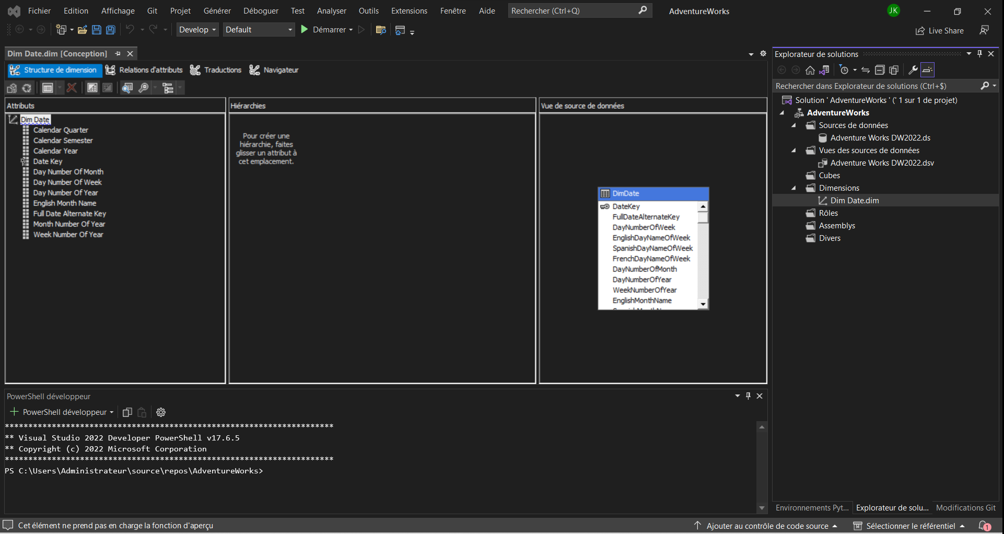
Task: Click the Find Table icon in dimension toolbar
Action: [x=127, y=88]
